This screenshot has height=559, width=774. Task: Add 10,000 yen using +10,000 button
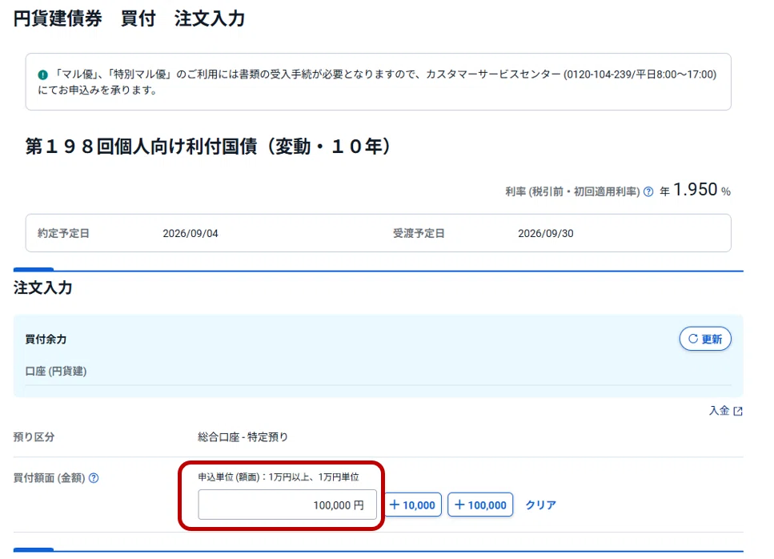pyautogui.click(x=413, y=505)
